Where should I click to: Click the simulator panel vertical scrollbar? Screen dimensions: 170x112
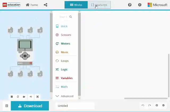[51, 53]
